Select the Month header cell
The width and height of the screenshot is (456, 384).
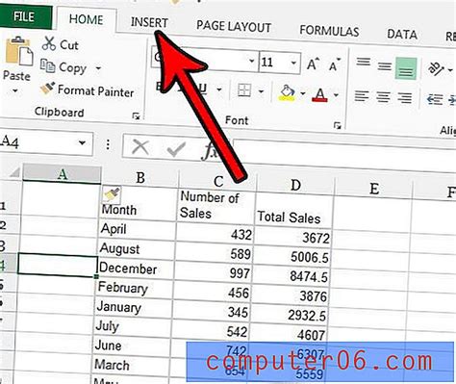coord(138,202)
